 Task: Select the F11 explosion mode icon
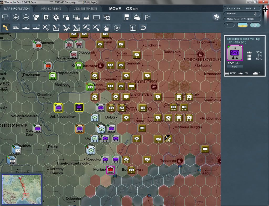click(107, 28)
